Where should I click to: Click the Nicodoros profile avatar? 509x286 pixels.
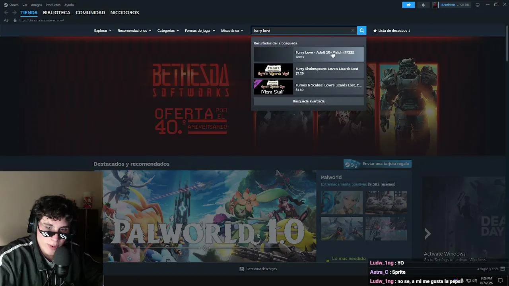[435, 5]
